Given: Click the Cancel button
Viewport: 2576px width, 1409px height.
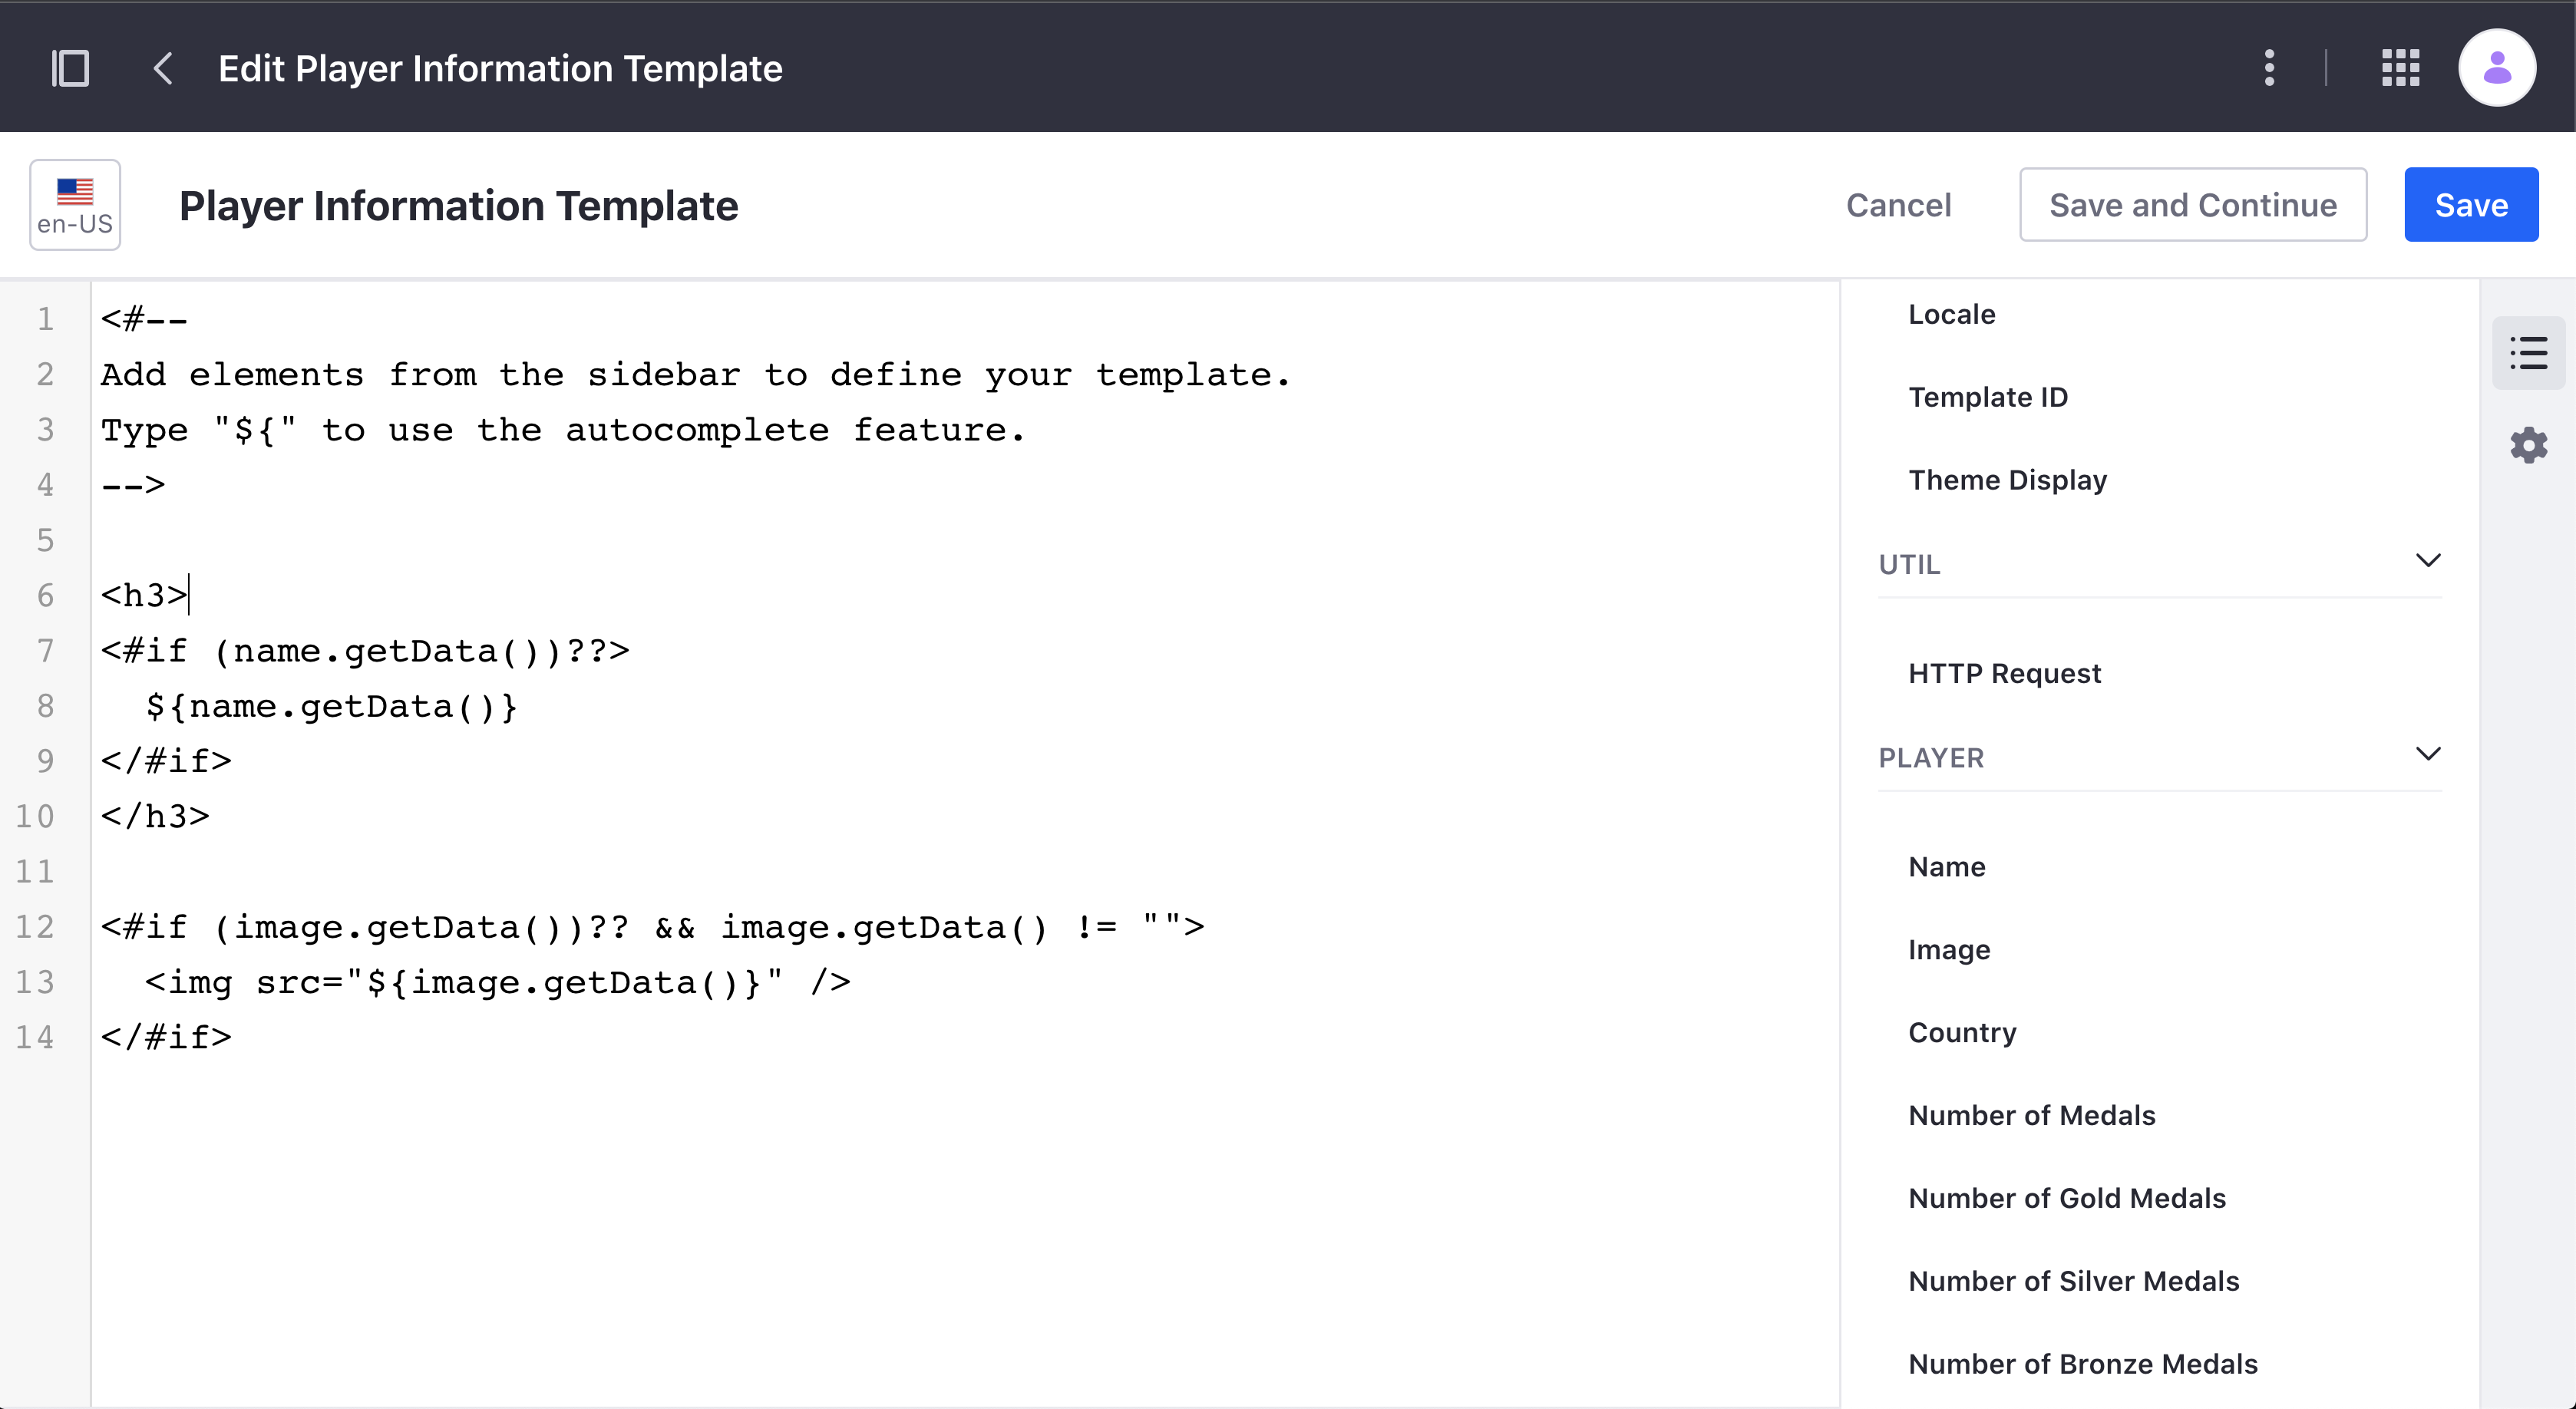Looking at the screenshot, I should tap(1897, 203).
